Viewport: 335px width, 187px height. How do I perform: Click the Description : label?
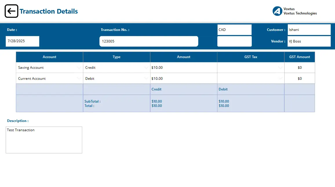(18, 121)
